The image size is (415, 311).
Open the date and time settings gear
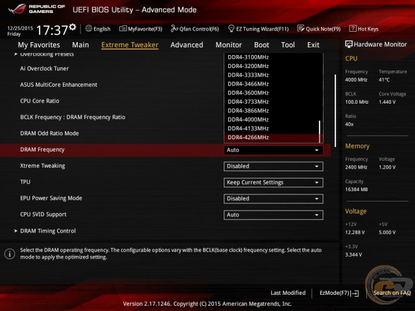pyautogui.click(x=72, y=27)
